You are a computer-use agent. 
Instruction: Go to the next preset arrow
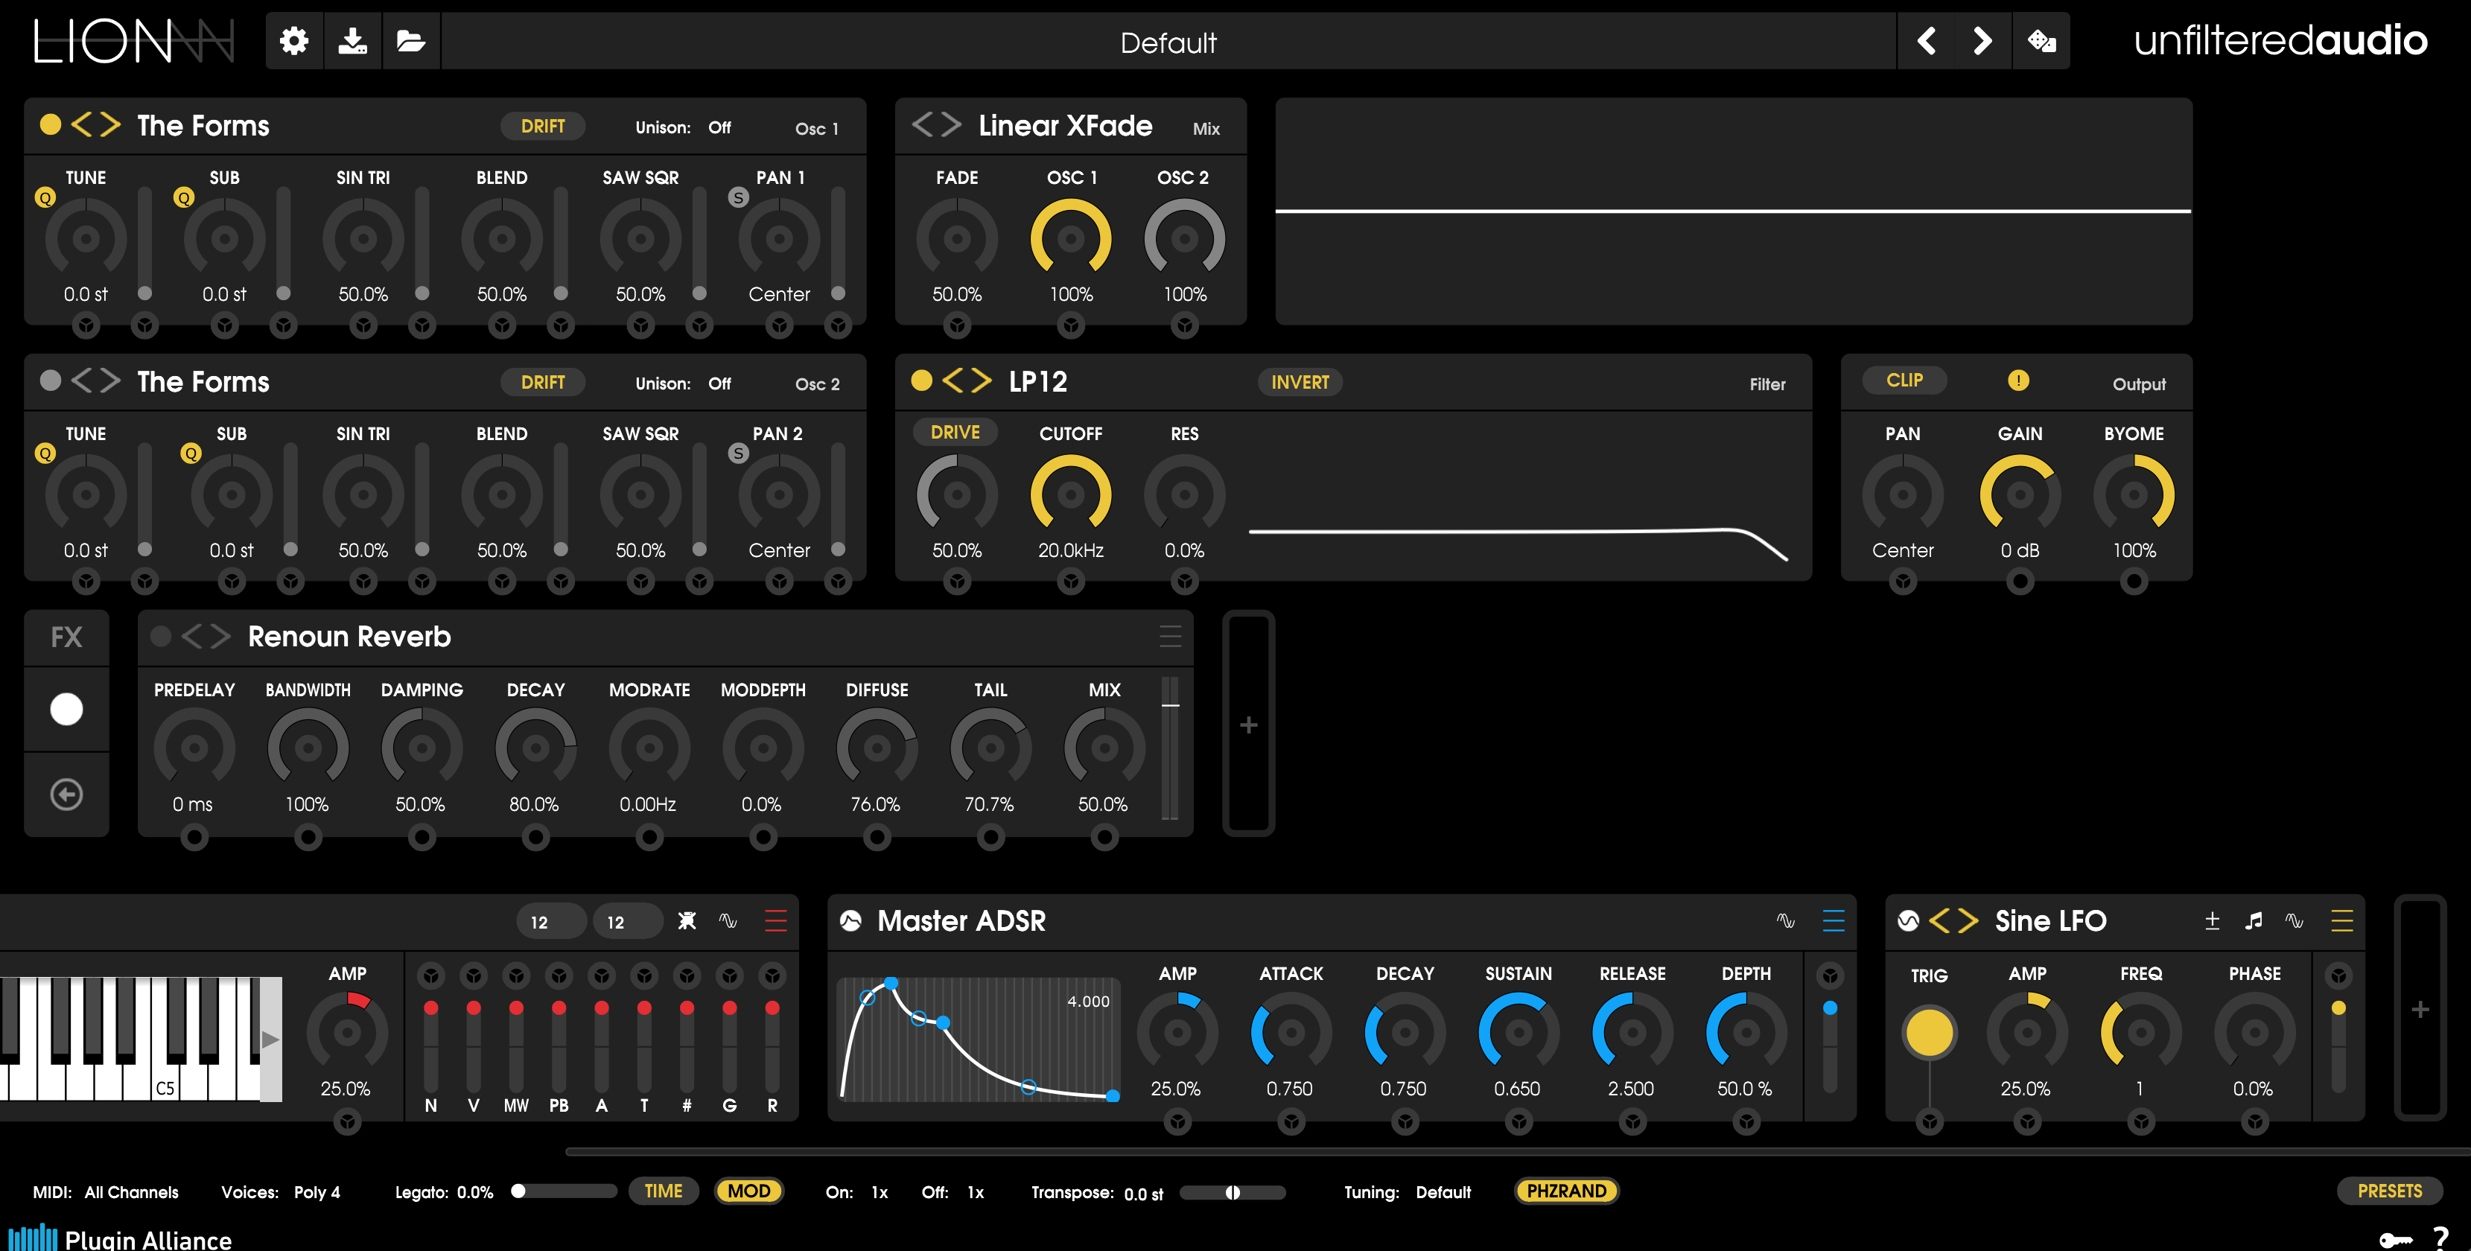[1982, 41]
